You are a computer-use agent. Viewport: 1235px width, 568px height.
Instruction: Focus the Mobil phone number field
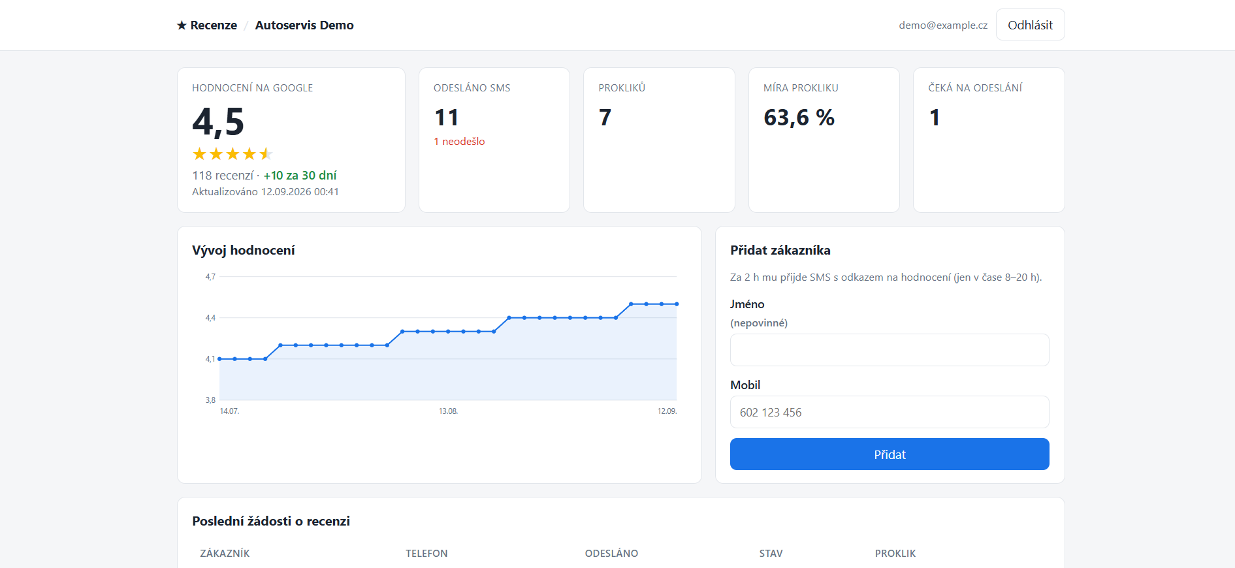pos(890,412)
